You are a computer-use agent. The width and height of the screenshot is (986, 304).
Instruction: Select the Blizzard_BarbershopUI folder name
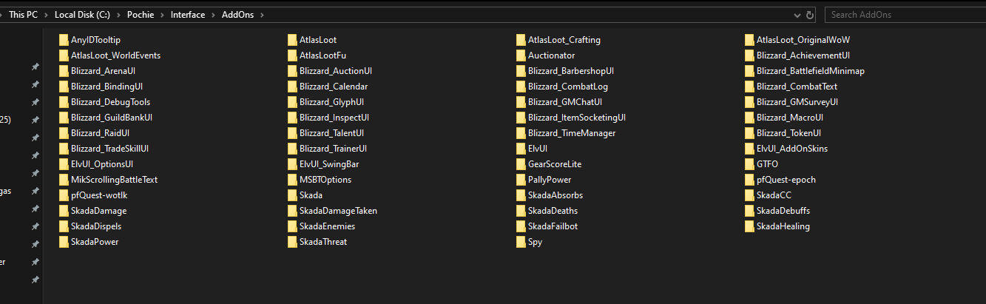[x=571, y=71]
